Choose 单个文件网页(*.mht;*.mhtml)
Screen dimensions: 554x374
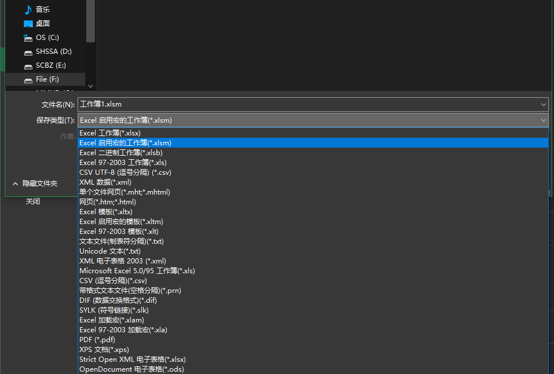313,192
